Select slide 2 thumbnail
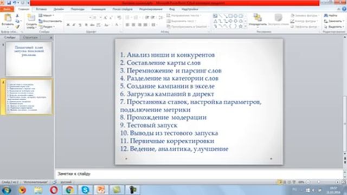The height and width of the screenshot is (195, 347). [29, 96]
